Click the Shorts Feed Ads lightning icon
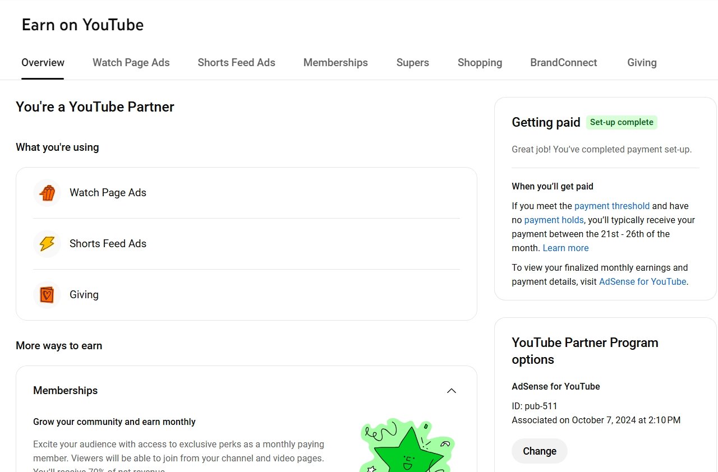Viewport: 718px width, 472px height. point(47,244)
